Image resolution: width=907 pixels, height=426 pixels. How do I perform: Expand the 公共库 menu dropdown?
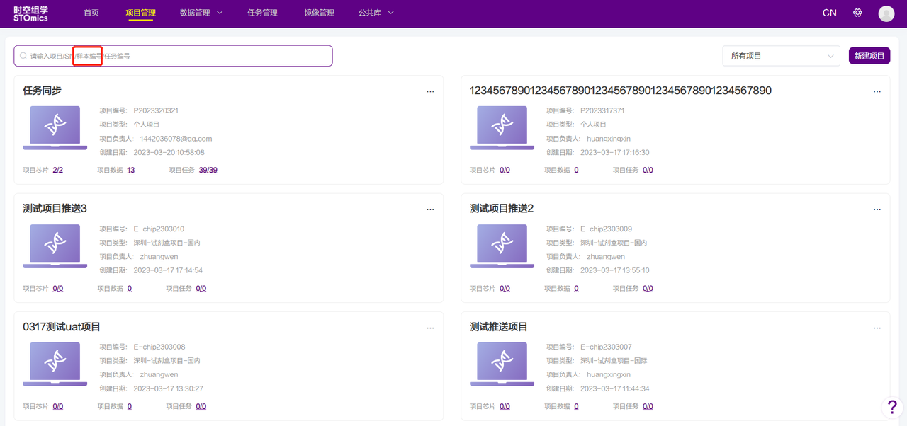pos(376,13)
